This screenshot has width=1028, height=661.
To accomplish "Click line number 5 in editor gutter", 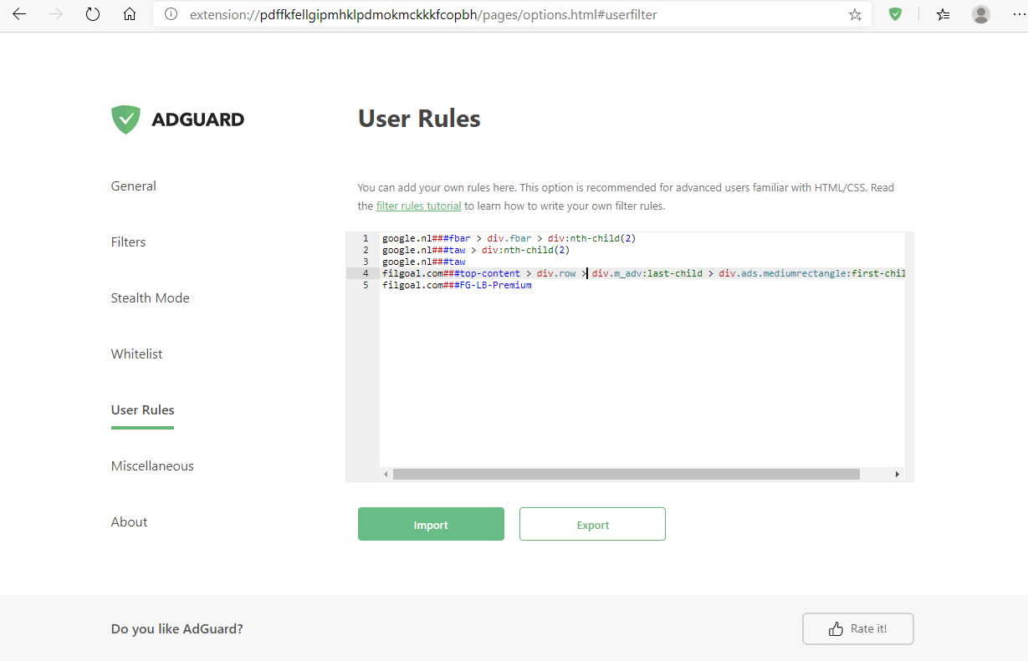I will (x=366, y=285).
